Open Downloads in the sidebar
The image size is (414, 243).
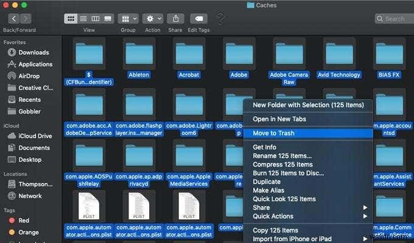[x=33, y=52]
